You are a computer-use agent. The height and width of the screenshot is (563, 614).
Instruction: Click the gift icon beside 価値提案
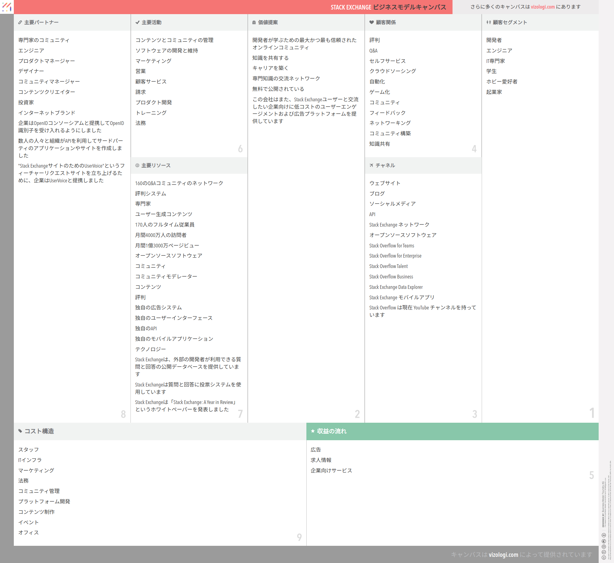254,22
